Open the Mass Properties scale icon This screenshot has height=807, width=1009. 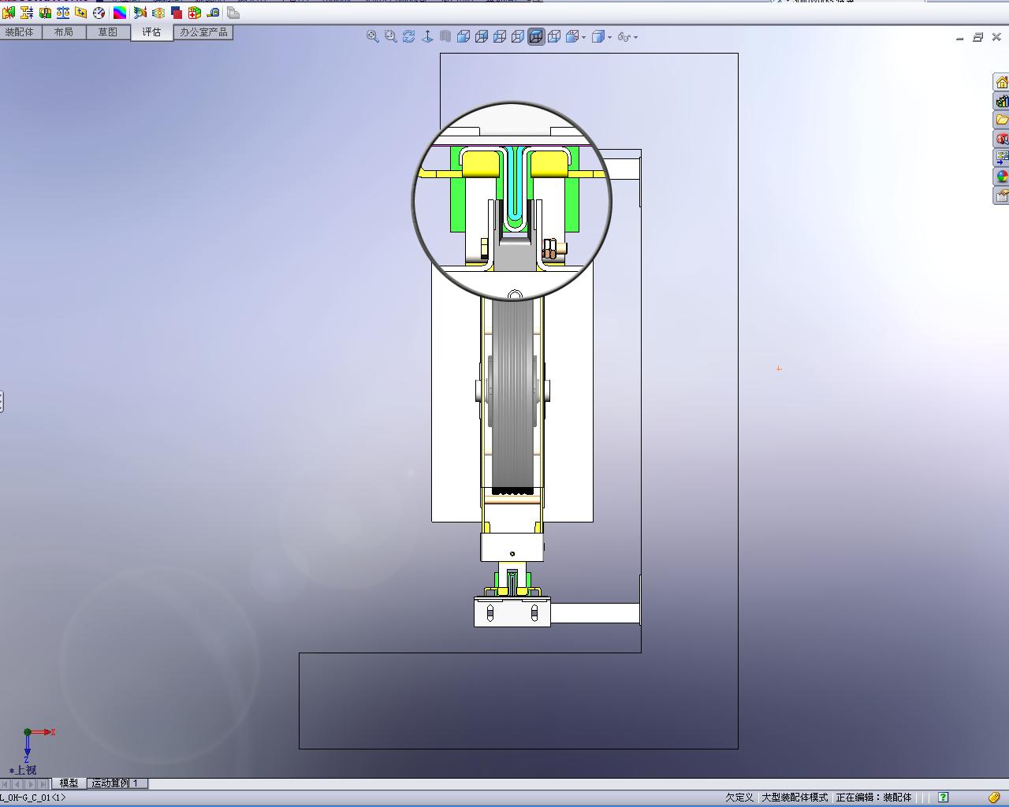click(x=63, y=13)
